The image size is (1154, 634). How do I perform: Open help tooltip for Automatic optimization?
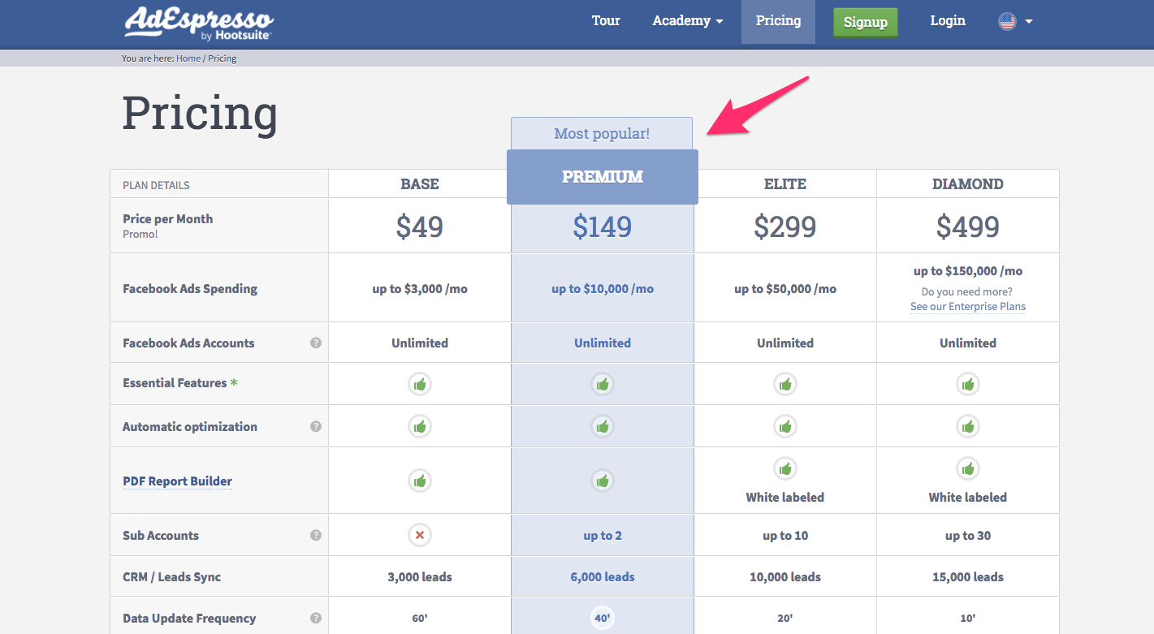(316, 425)
